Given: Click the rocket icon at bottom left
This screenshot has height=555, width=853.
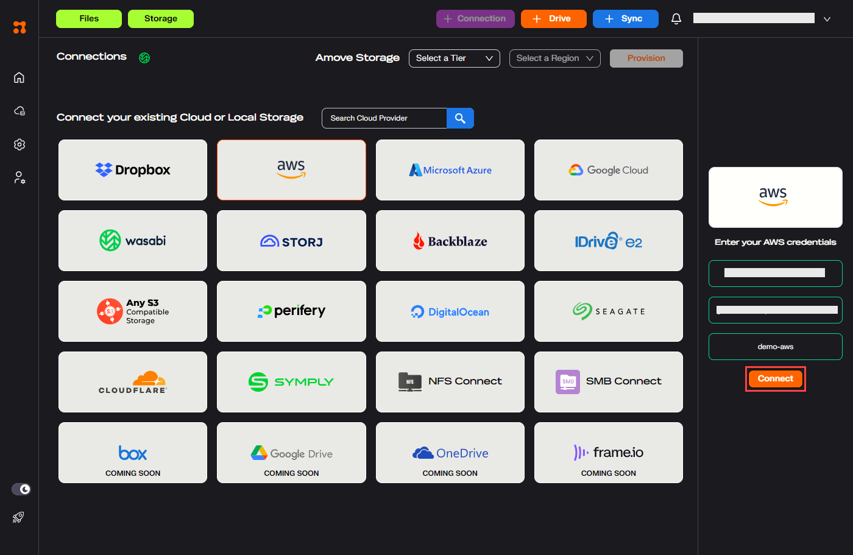Looking at the screenshot, I should coord(18,517).
